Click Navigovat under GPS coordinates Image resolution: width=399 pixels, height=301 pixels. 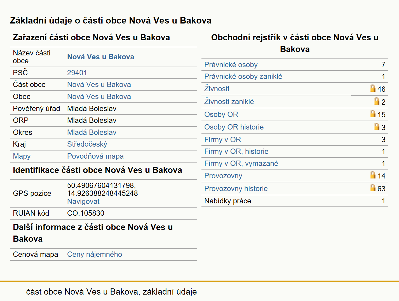(x=83, y=201)
